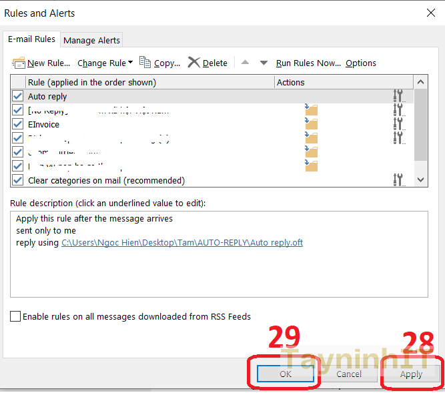Screen dimensions: 445x393
Task: Click Run Rules Now
Action: click(x=308, y=63)
